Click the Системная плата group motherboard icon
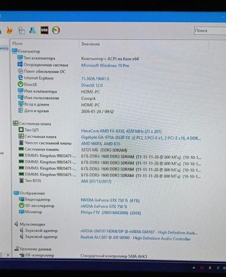The width and height of the screenshot is (226, 277). point(16,123)
